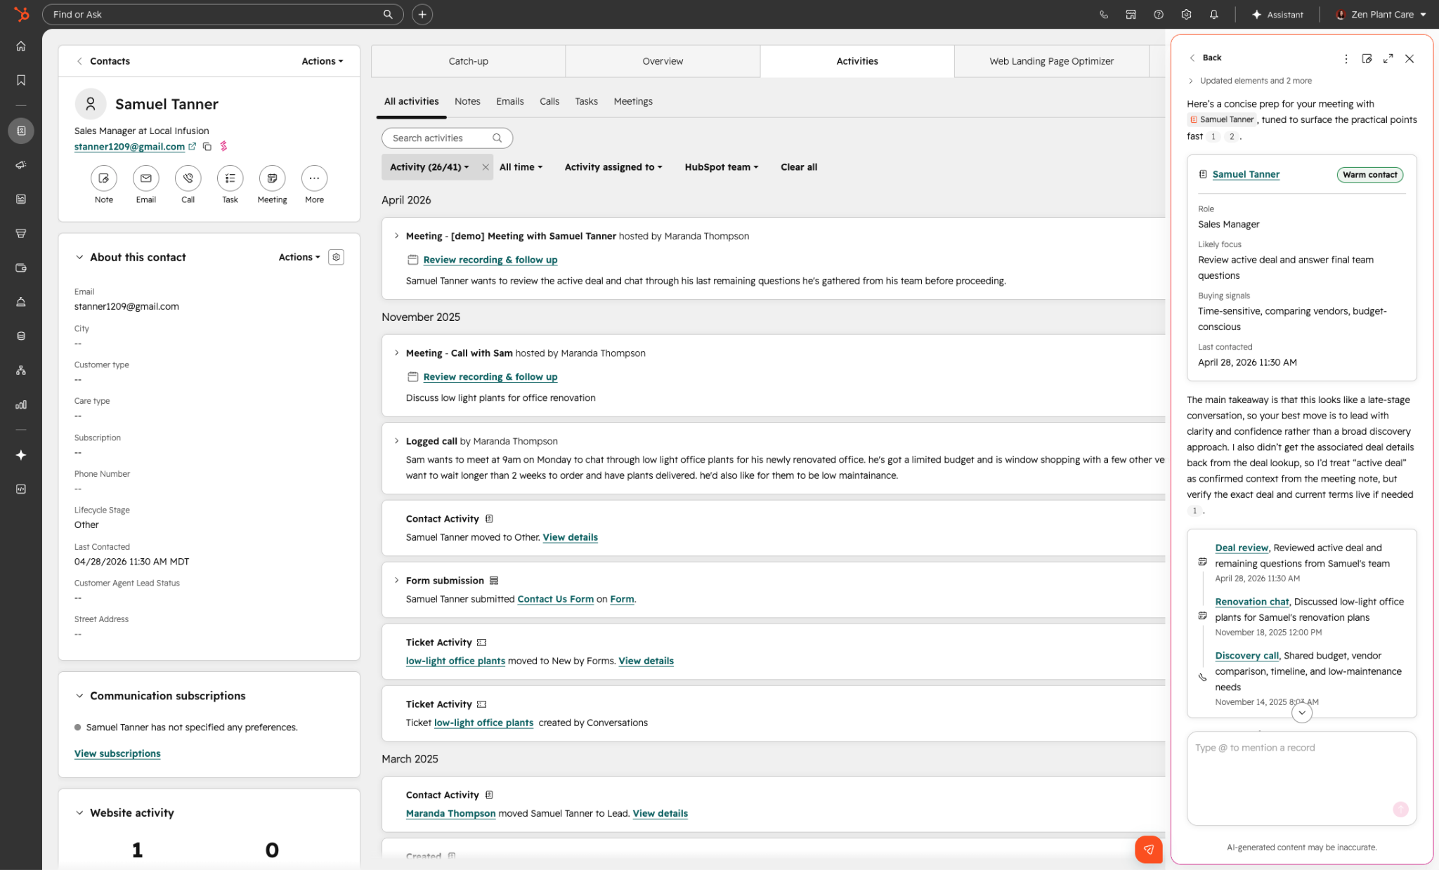Select the Tasks activity tab
The image size is (1439, 870).
[586, 101]
